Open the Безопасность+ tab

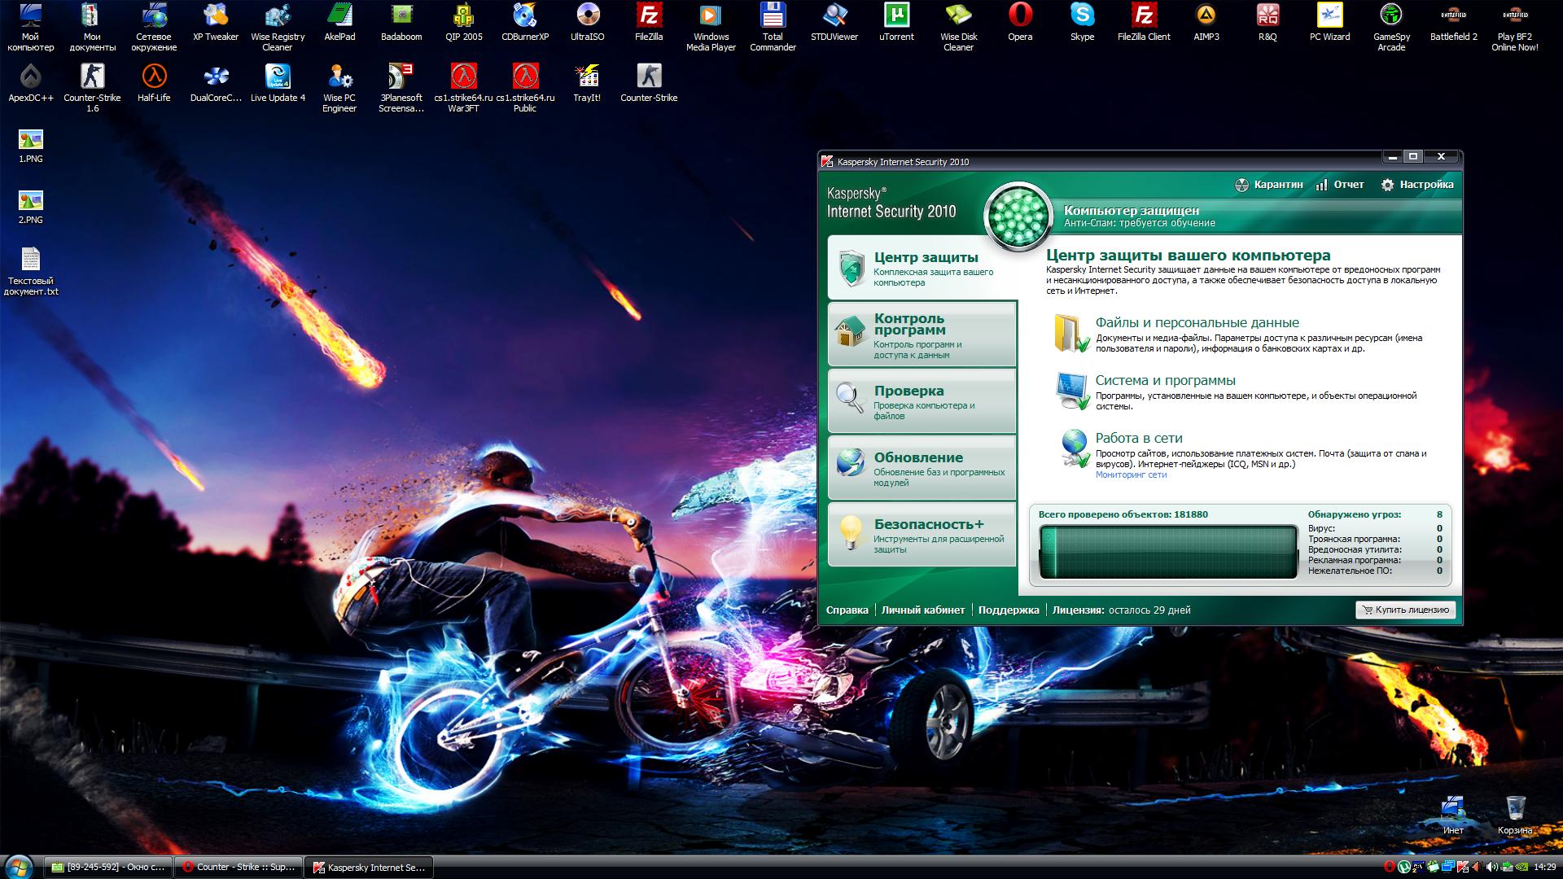[x=922, y=535]
